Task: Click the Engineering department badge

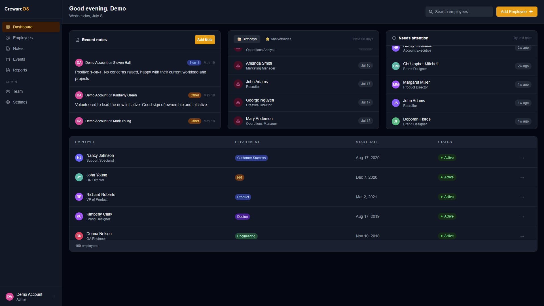Action: point(246,236)
